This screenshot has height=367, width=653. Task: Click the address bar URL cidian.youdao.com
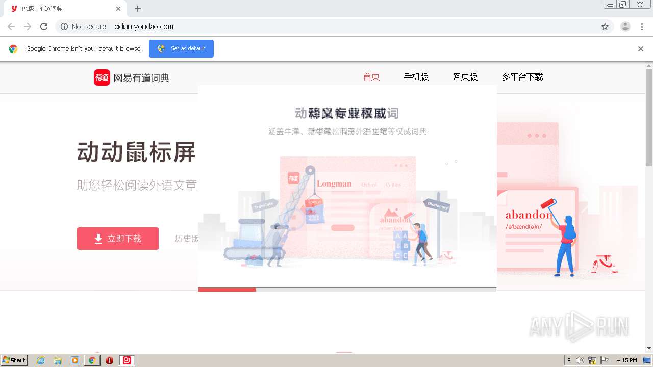coord(144,27)
